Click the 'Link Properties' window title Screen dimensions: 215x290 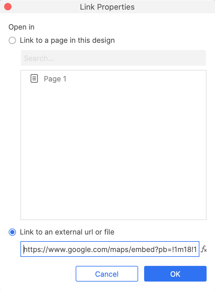[107, 7]
